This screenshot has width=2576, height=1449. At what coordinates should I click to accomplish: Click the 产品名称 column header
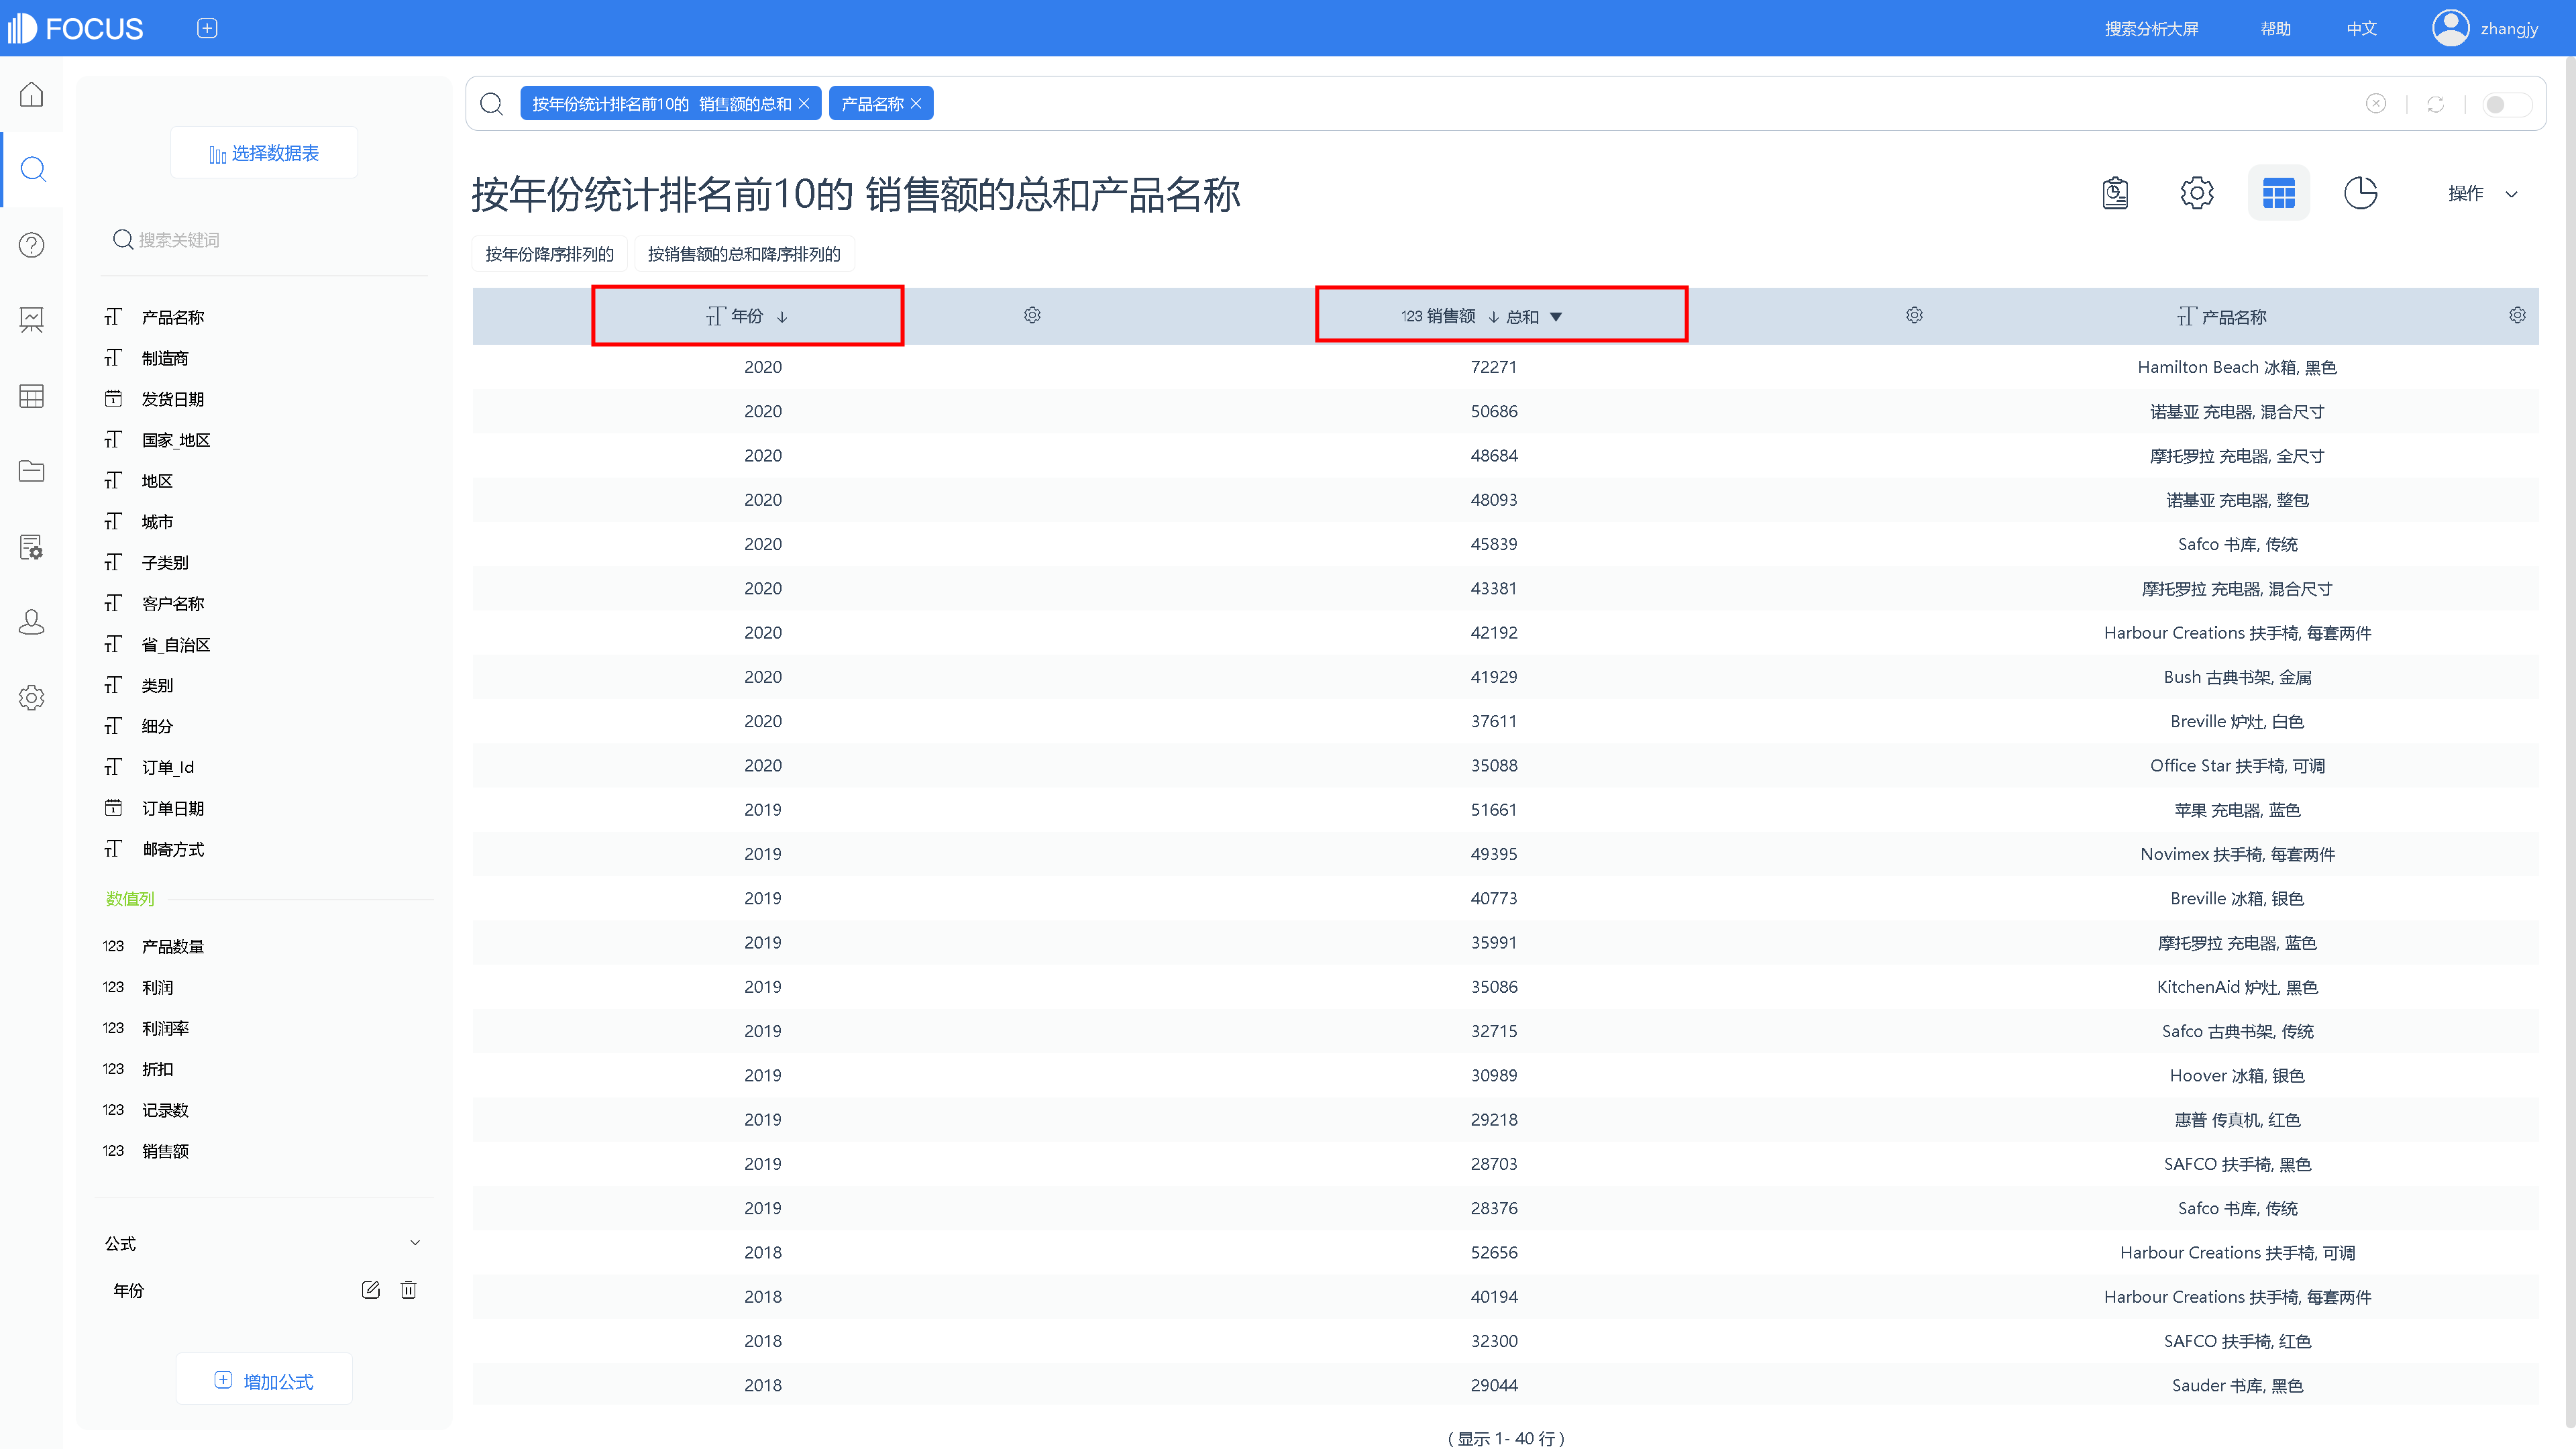click(2222, 317)
